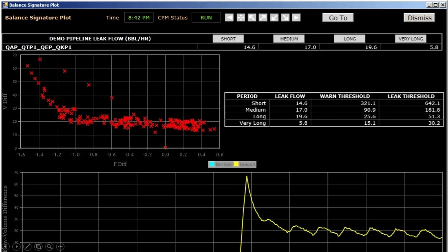Activate the magnifier zoom tool

pyautogui.click(x=49, y=246)
